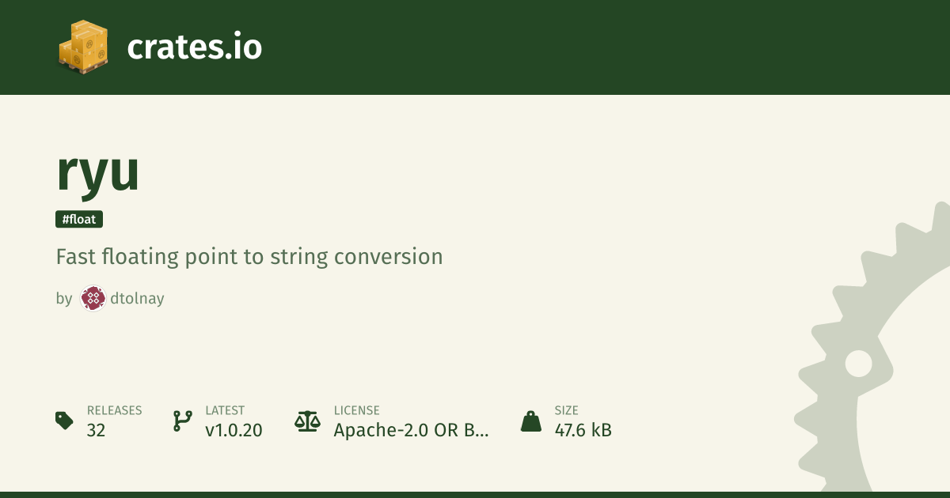This screenshot has height=498, width=950.
Task: Click the SIZE label
Action: [x=566, y=410]
